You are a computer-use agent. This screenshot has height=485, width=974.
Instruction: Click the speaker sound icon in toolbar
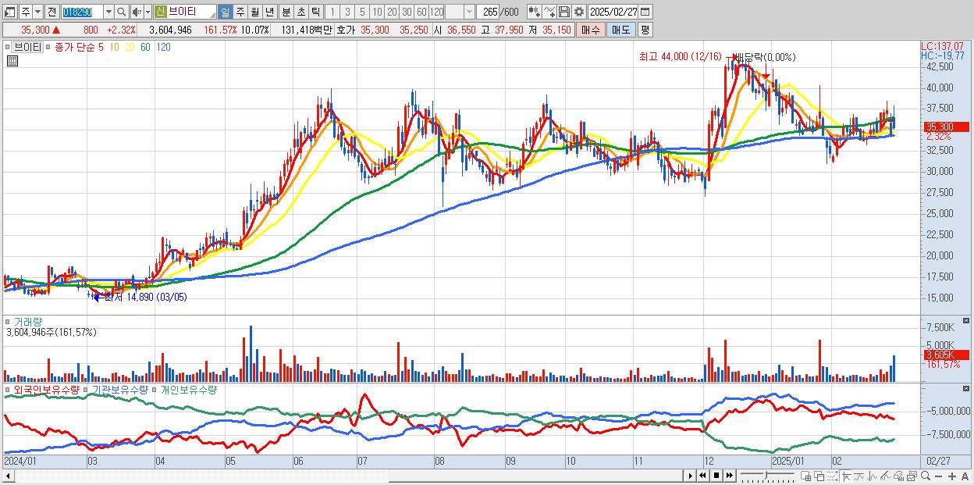click(137, 12)
